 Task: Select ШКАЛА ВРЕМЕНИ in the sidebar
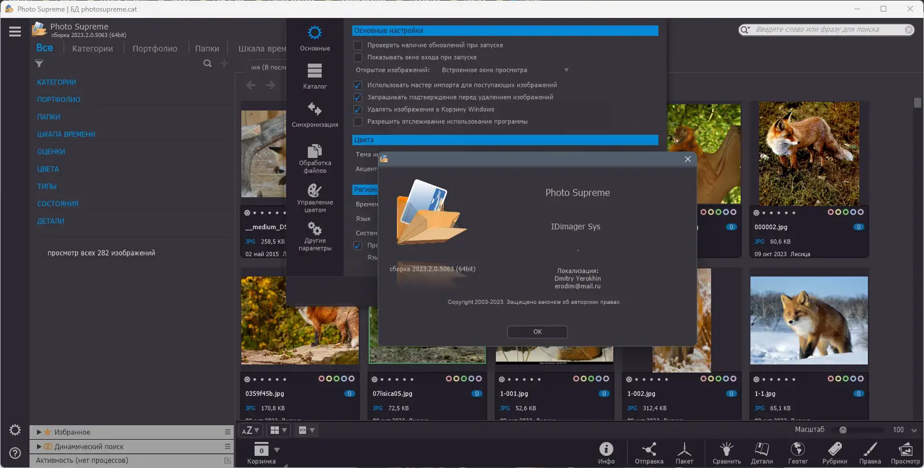coord(67,134)
